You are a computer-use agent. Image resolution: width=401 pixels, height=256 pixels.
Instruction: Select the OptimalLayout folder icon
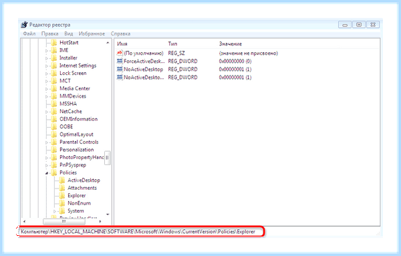54,134
